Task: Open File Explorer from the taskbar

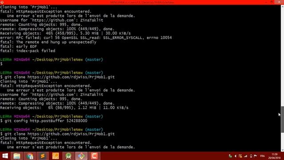Action: (17, 156)
